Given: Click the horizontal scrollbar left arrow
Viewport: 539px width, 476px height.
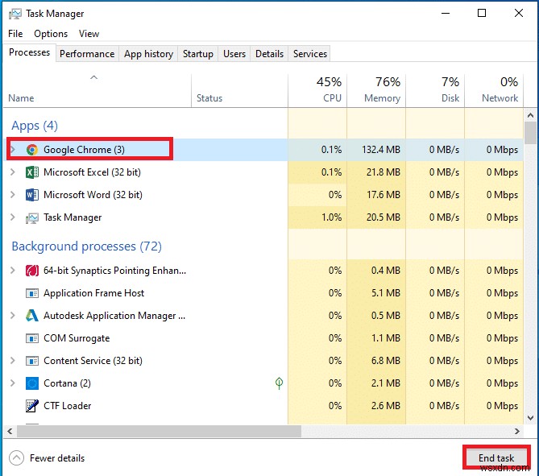Looking at the screenshot, I should click(10, 431).
